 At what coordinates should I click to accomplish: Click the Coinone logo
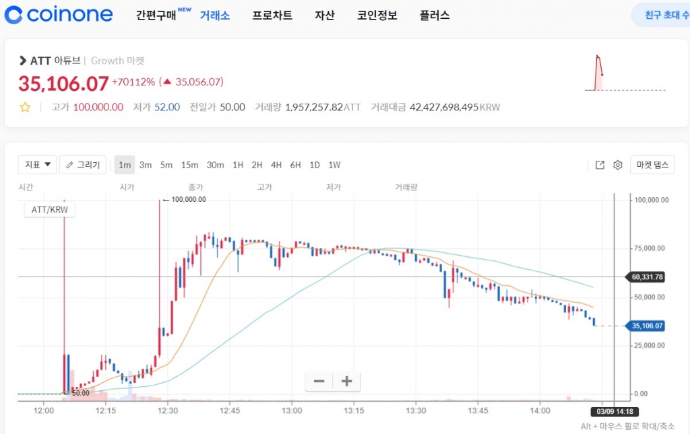pos(58,14)
